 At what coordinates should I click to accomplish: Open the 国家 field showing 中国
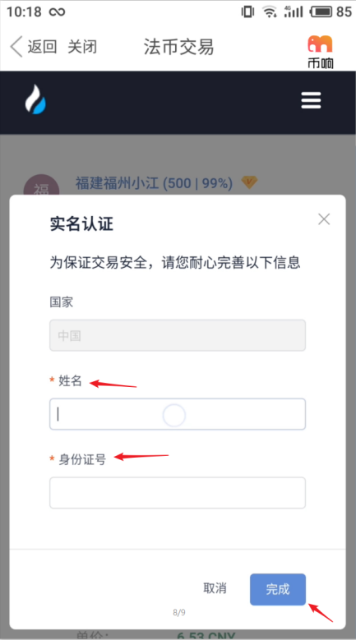pyautogui.click(x=178, y=335)
